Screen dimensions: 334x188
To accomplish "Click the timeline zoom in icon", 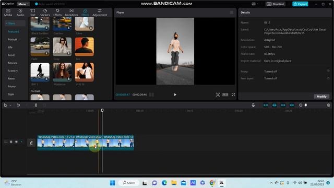I will pos(328,105).
